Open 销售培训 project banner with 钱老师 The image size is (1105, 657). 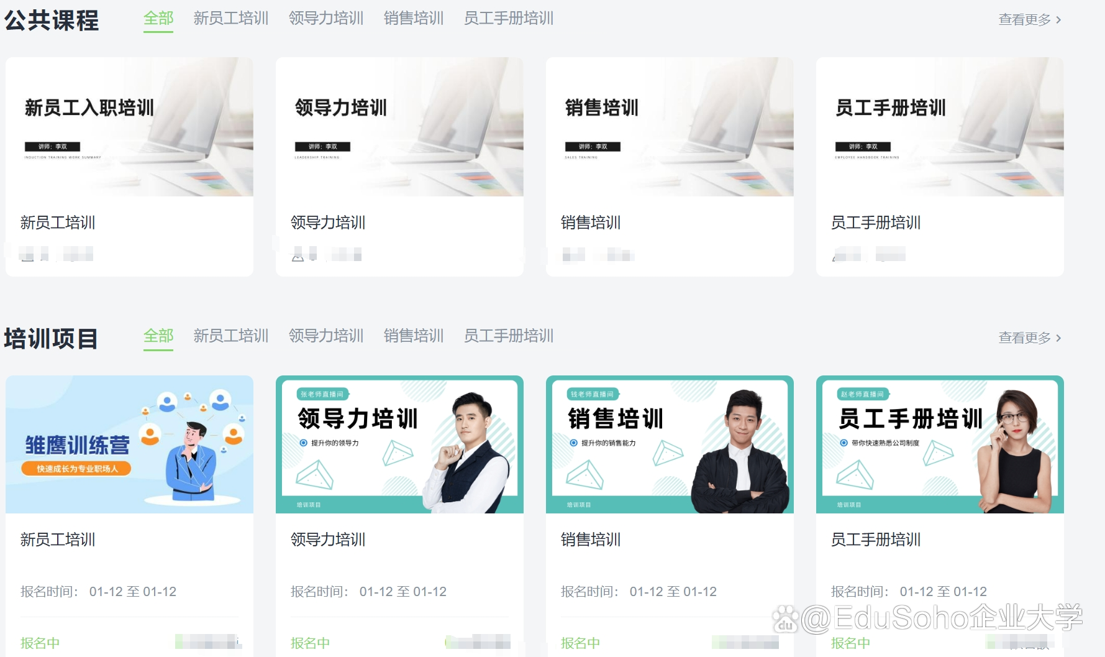click(x=670, y=444)
